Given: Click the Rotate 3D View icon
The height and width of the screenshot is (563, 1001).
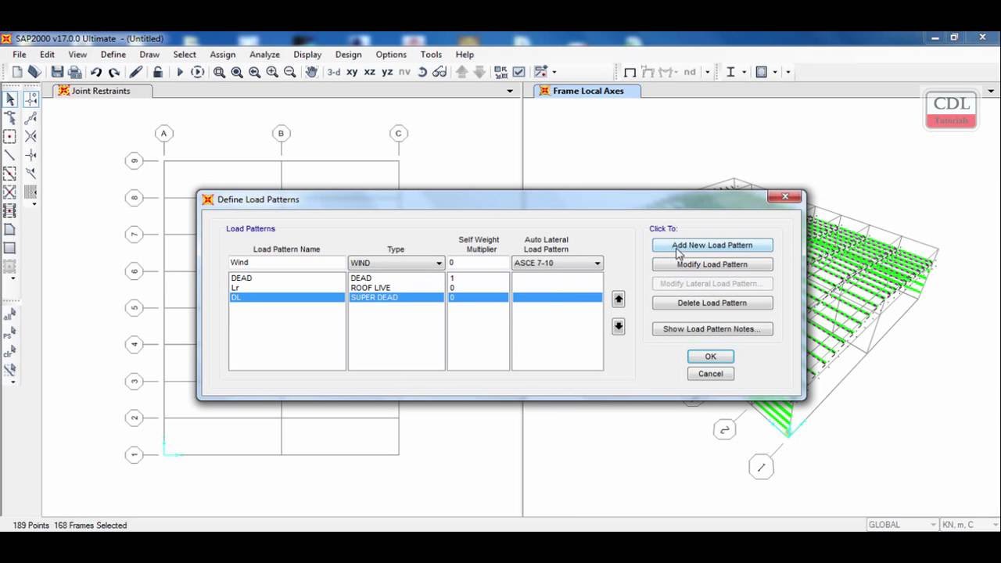Looking at the screenshot, I should [422, 72].
